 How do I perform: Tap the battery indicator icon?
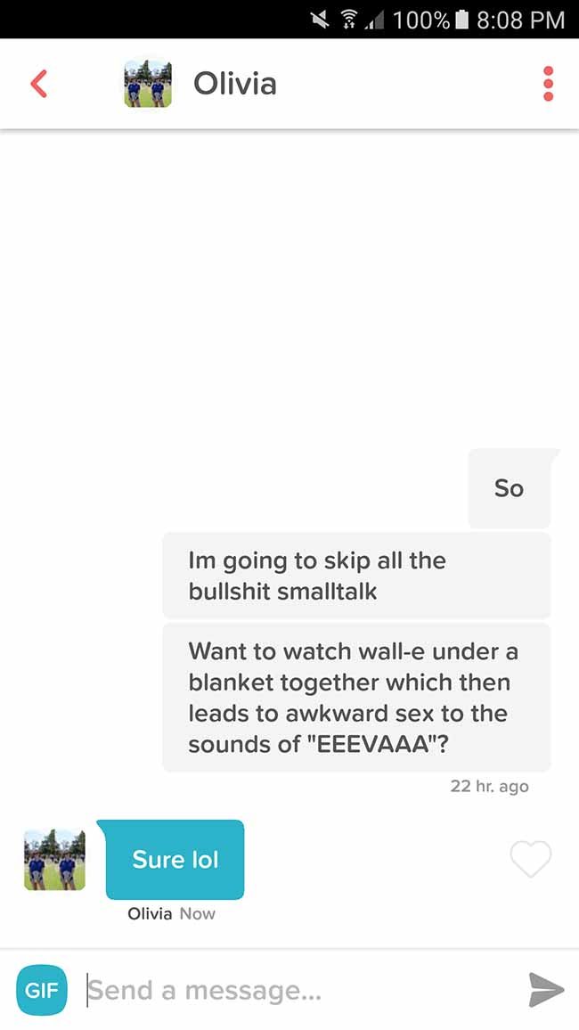click(461, 20)
